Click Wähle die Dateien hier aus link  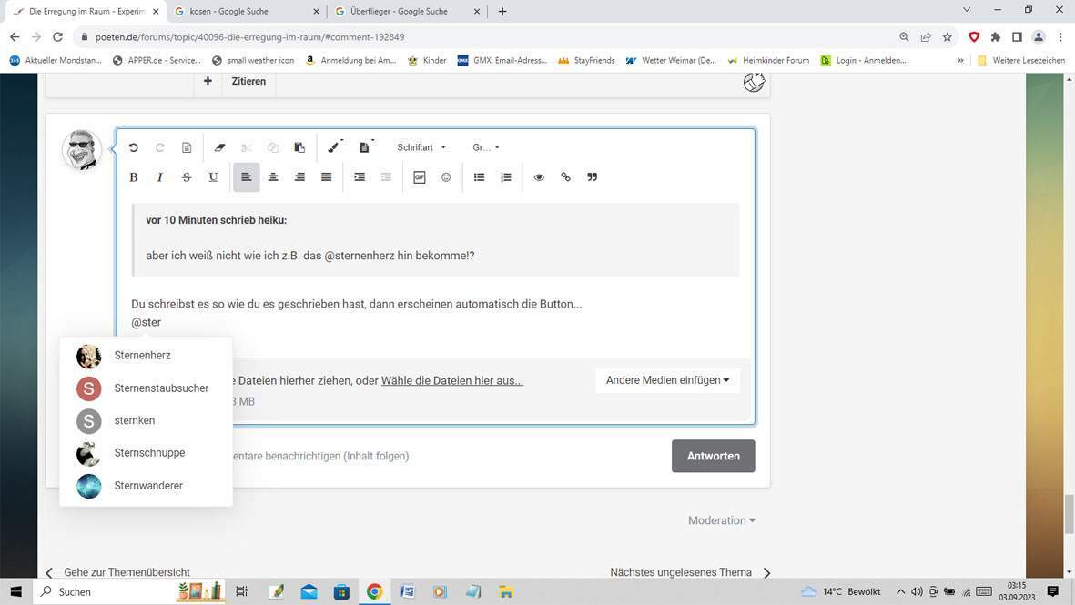click(451, 380)
